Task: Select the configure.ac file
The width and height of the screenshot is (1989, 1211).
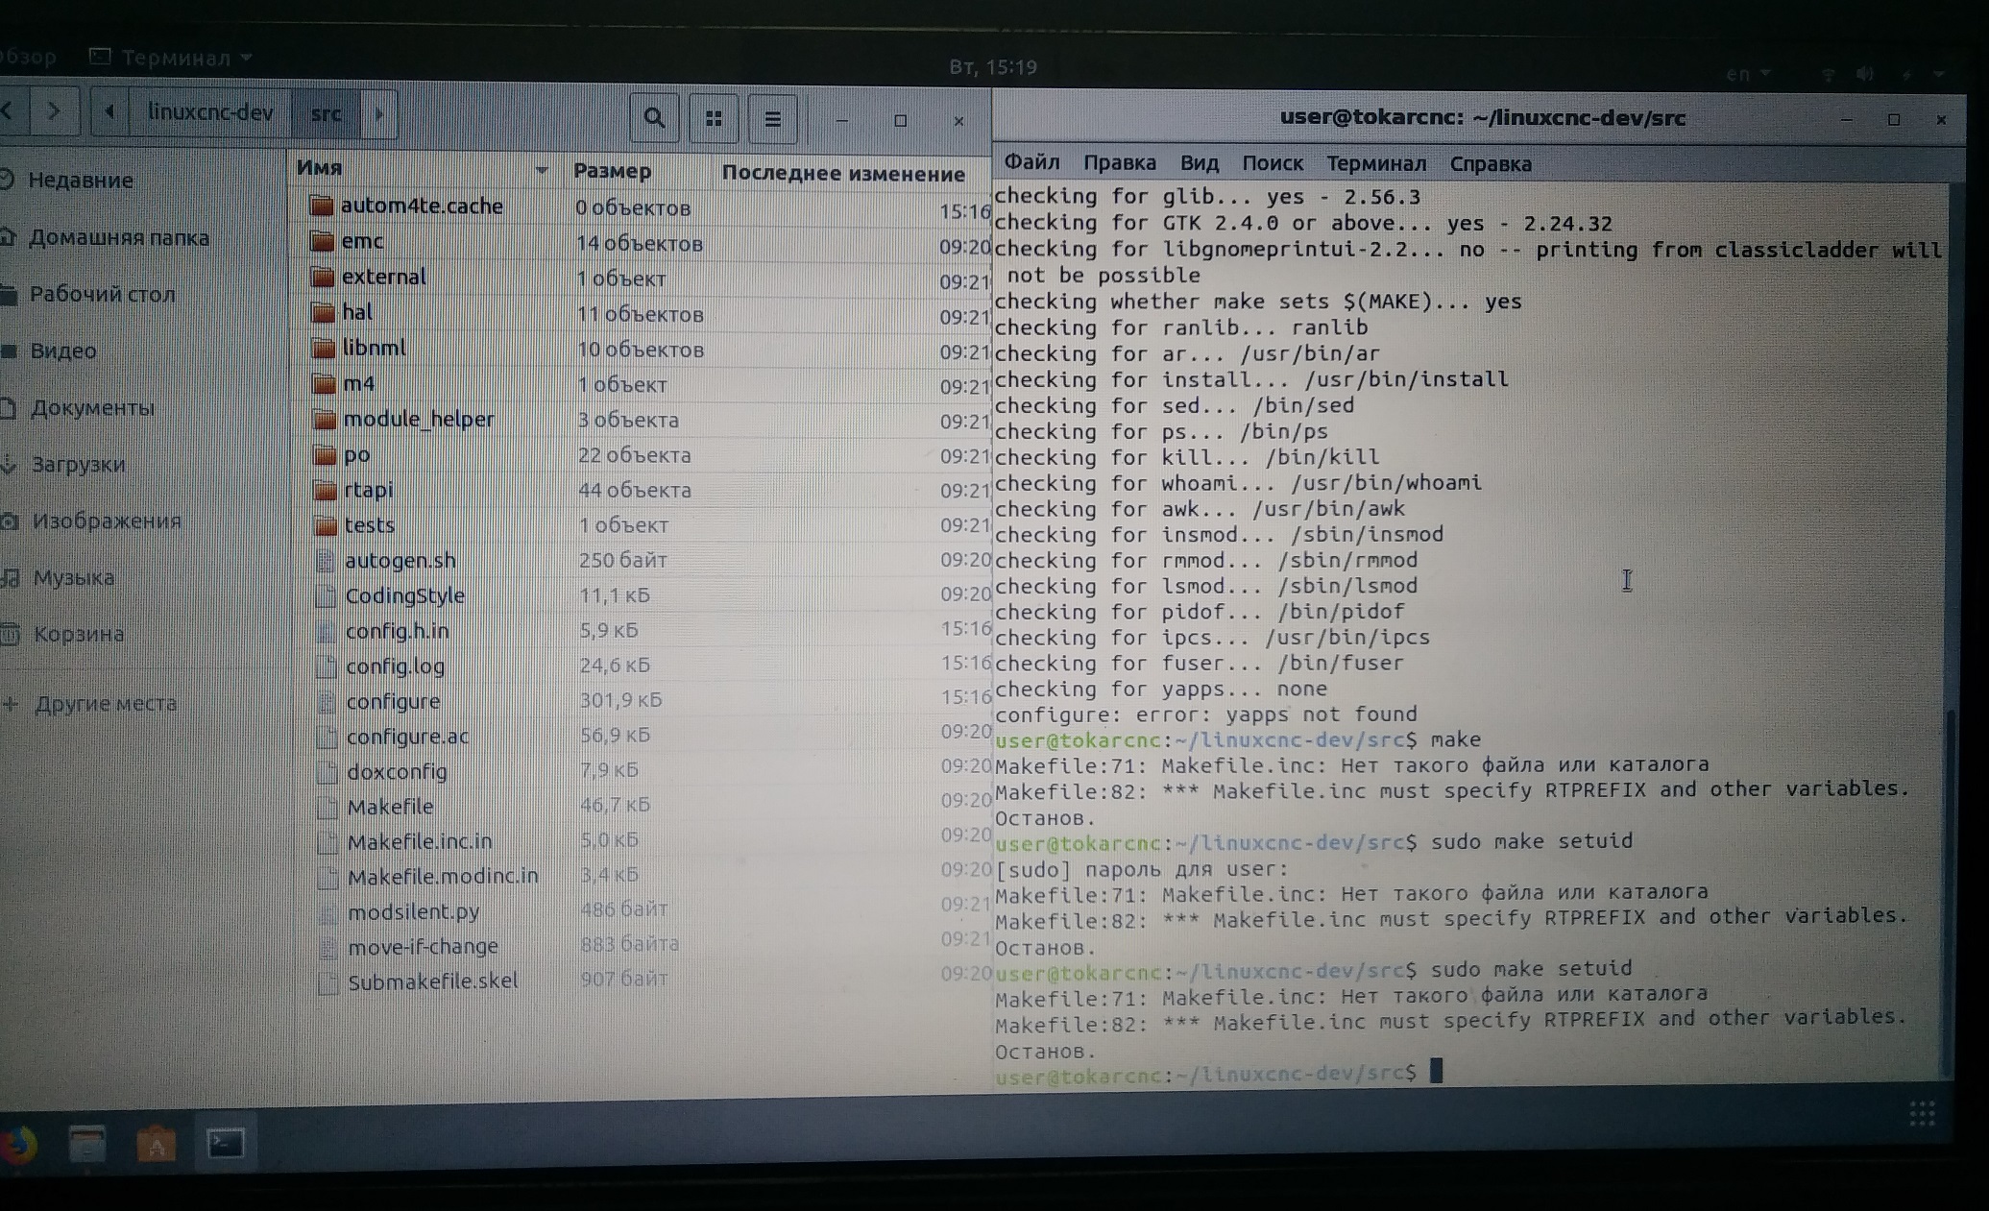Action: 407,737
